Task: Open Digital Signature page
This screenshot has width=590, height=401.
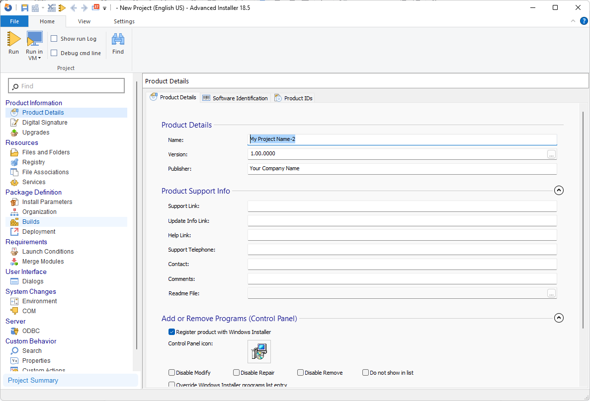Action: (44, 123)
